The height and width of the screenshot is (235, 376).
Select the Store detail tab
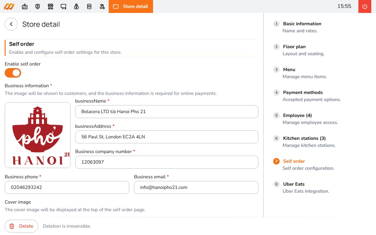[131, 6]
